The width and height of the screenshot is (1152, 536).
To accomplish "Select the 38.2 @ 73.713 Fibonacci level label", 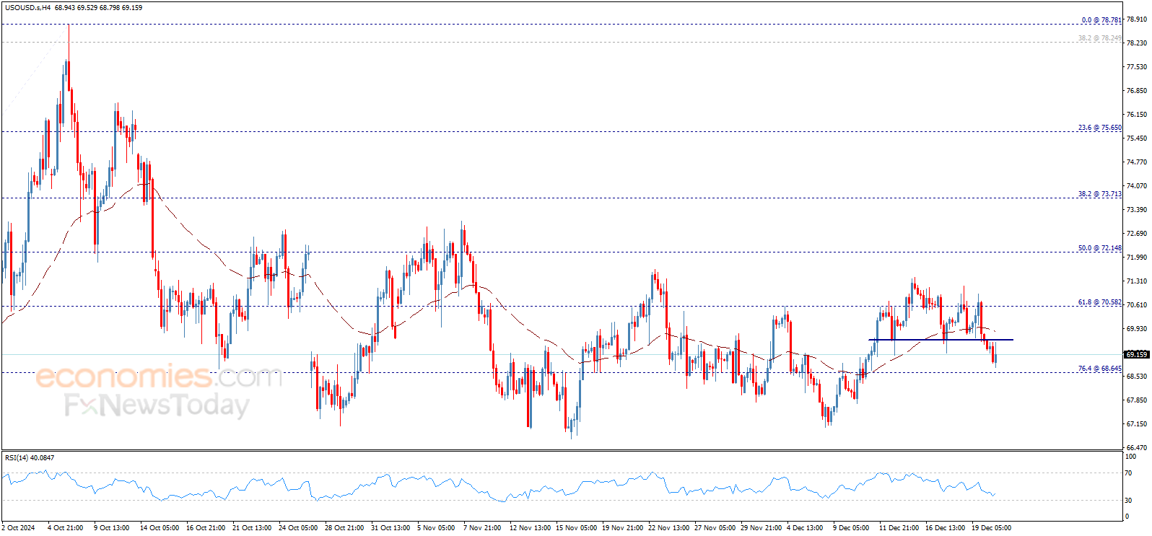I will [1100, 194].
